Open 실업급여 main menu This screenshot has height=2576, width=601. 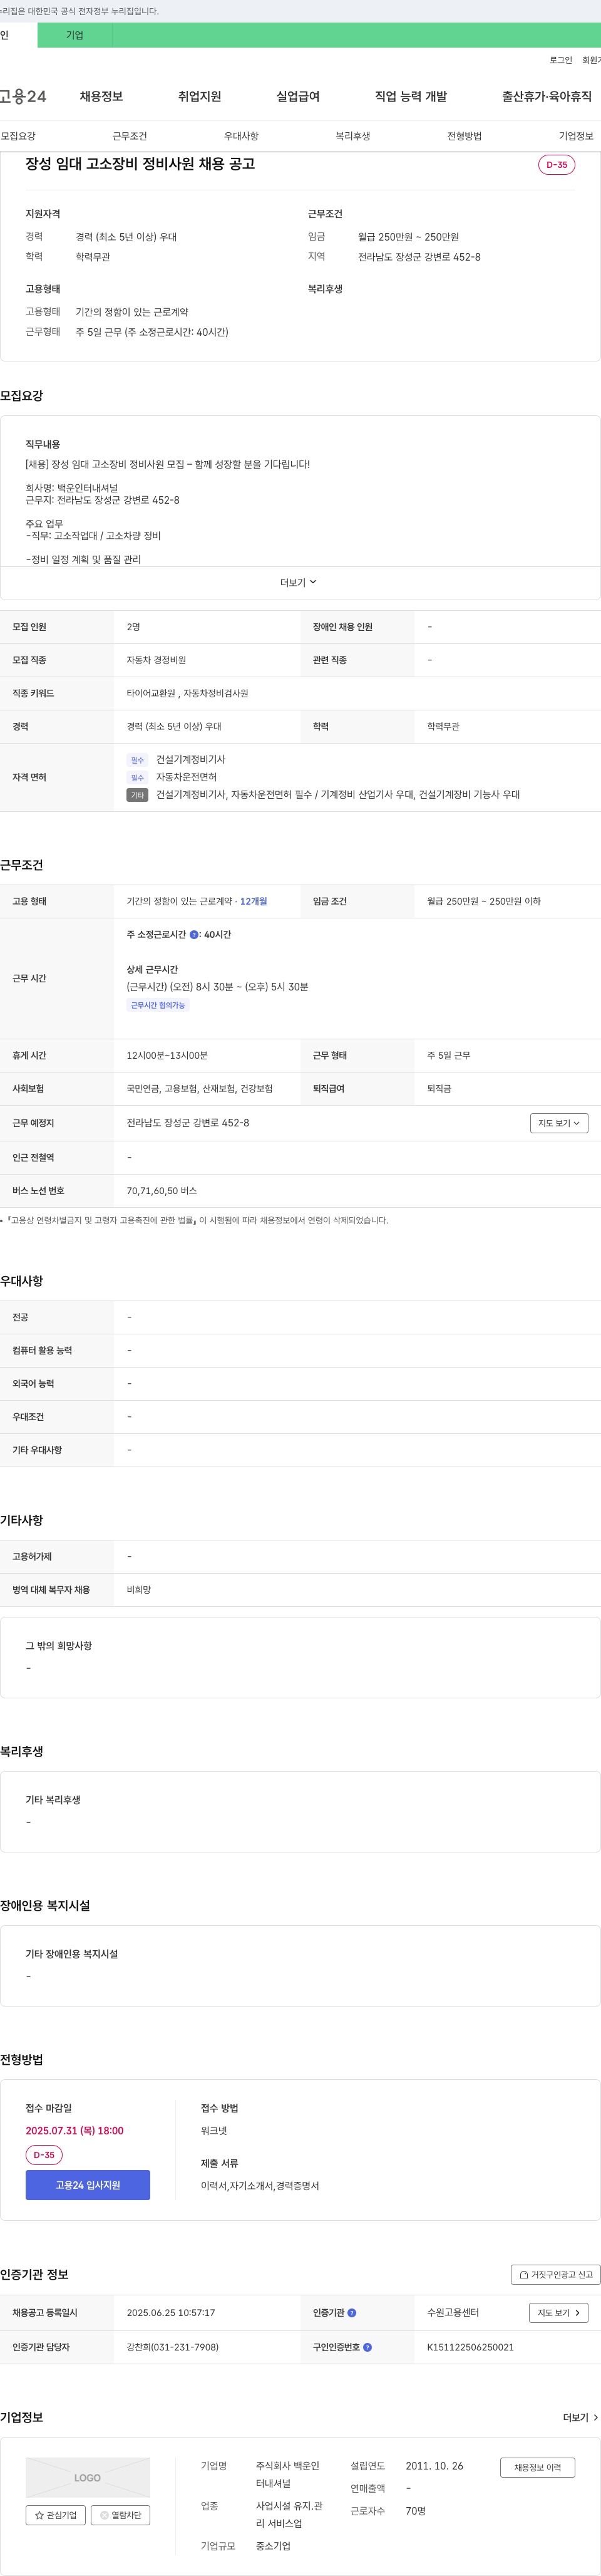click(298, 96)
